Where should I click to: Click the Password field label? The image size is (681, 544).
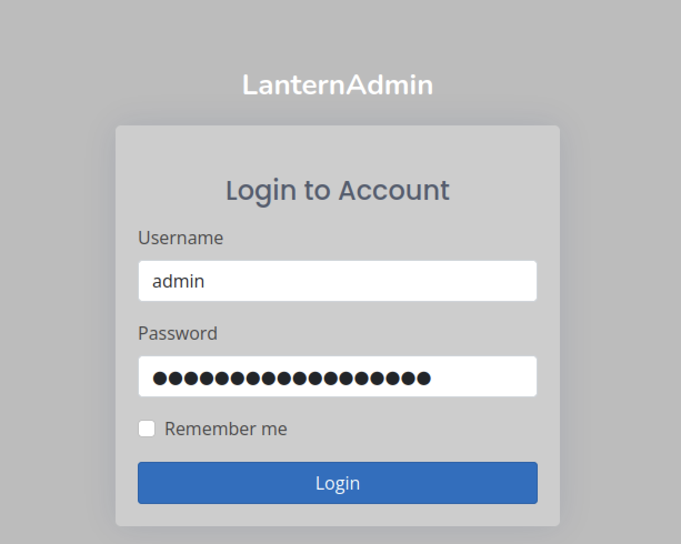pos(178,333)
